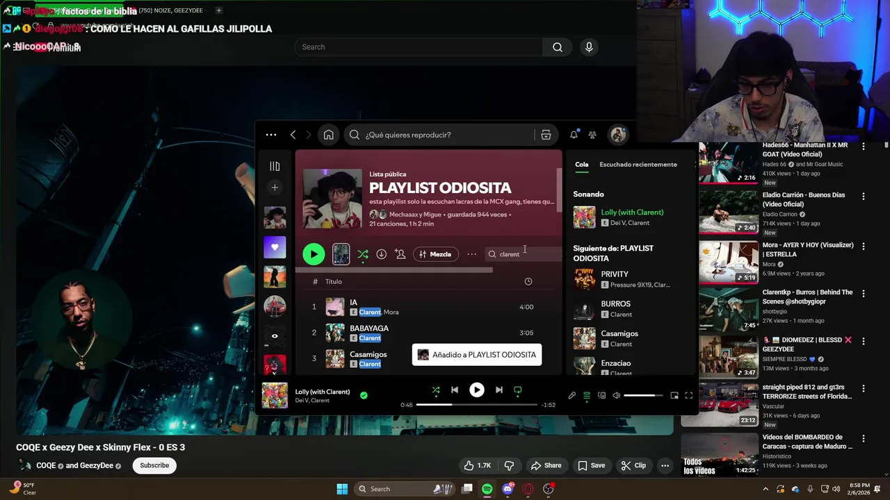Image resolution: width=890 pixels, height=500 pixels.
Task: Clip the YouTube video
Action: click(x=633, y=465)
